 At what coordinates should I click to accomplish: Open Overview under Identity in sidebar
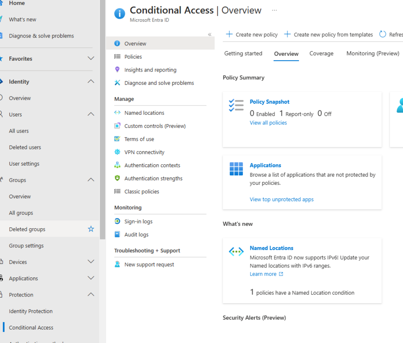[20, 98]
